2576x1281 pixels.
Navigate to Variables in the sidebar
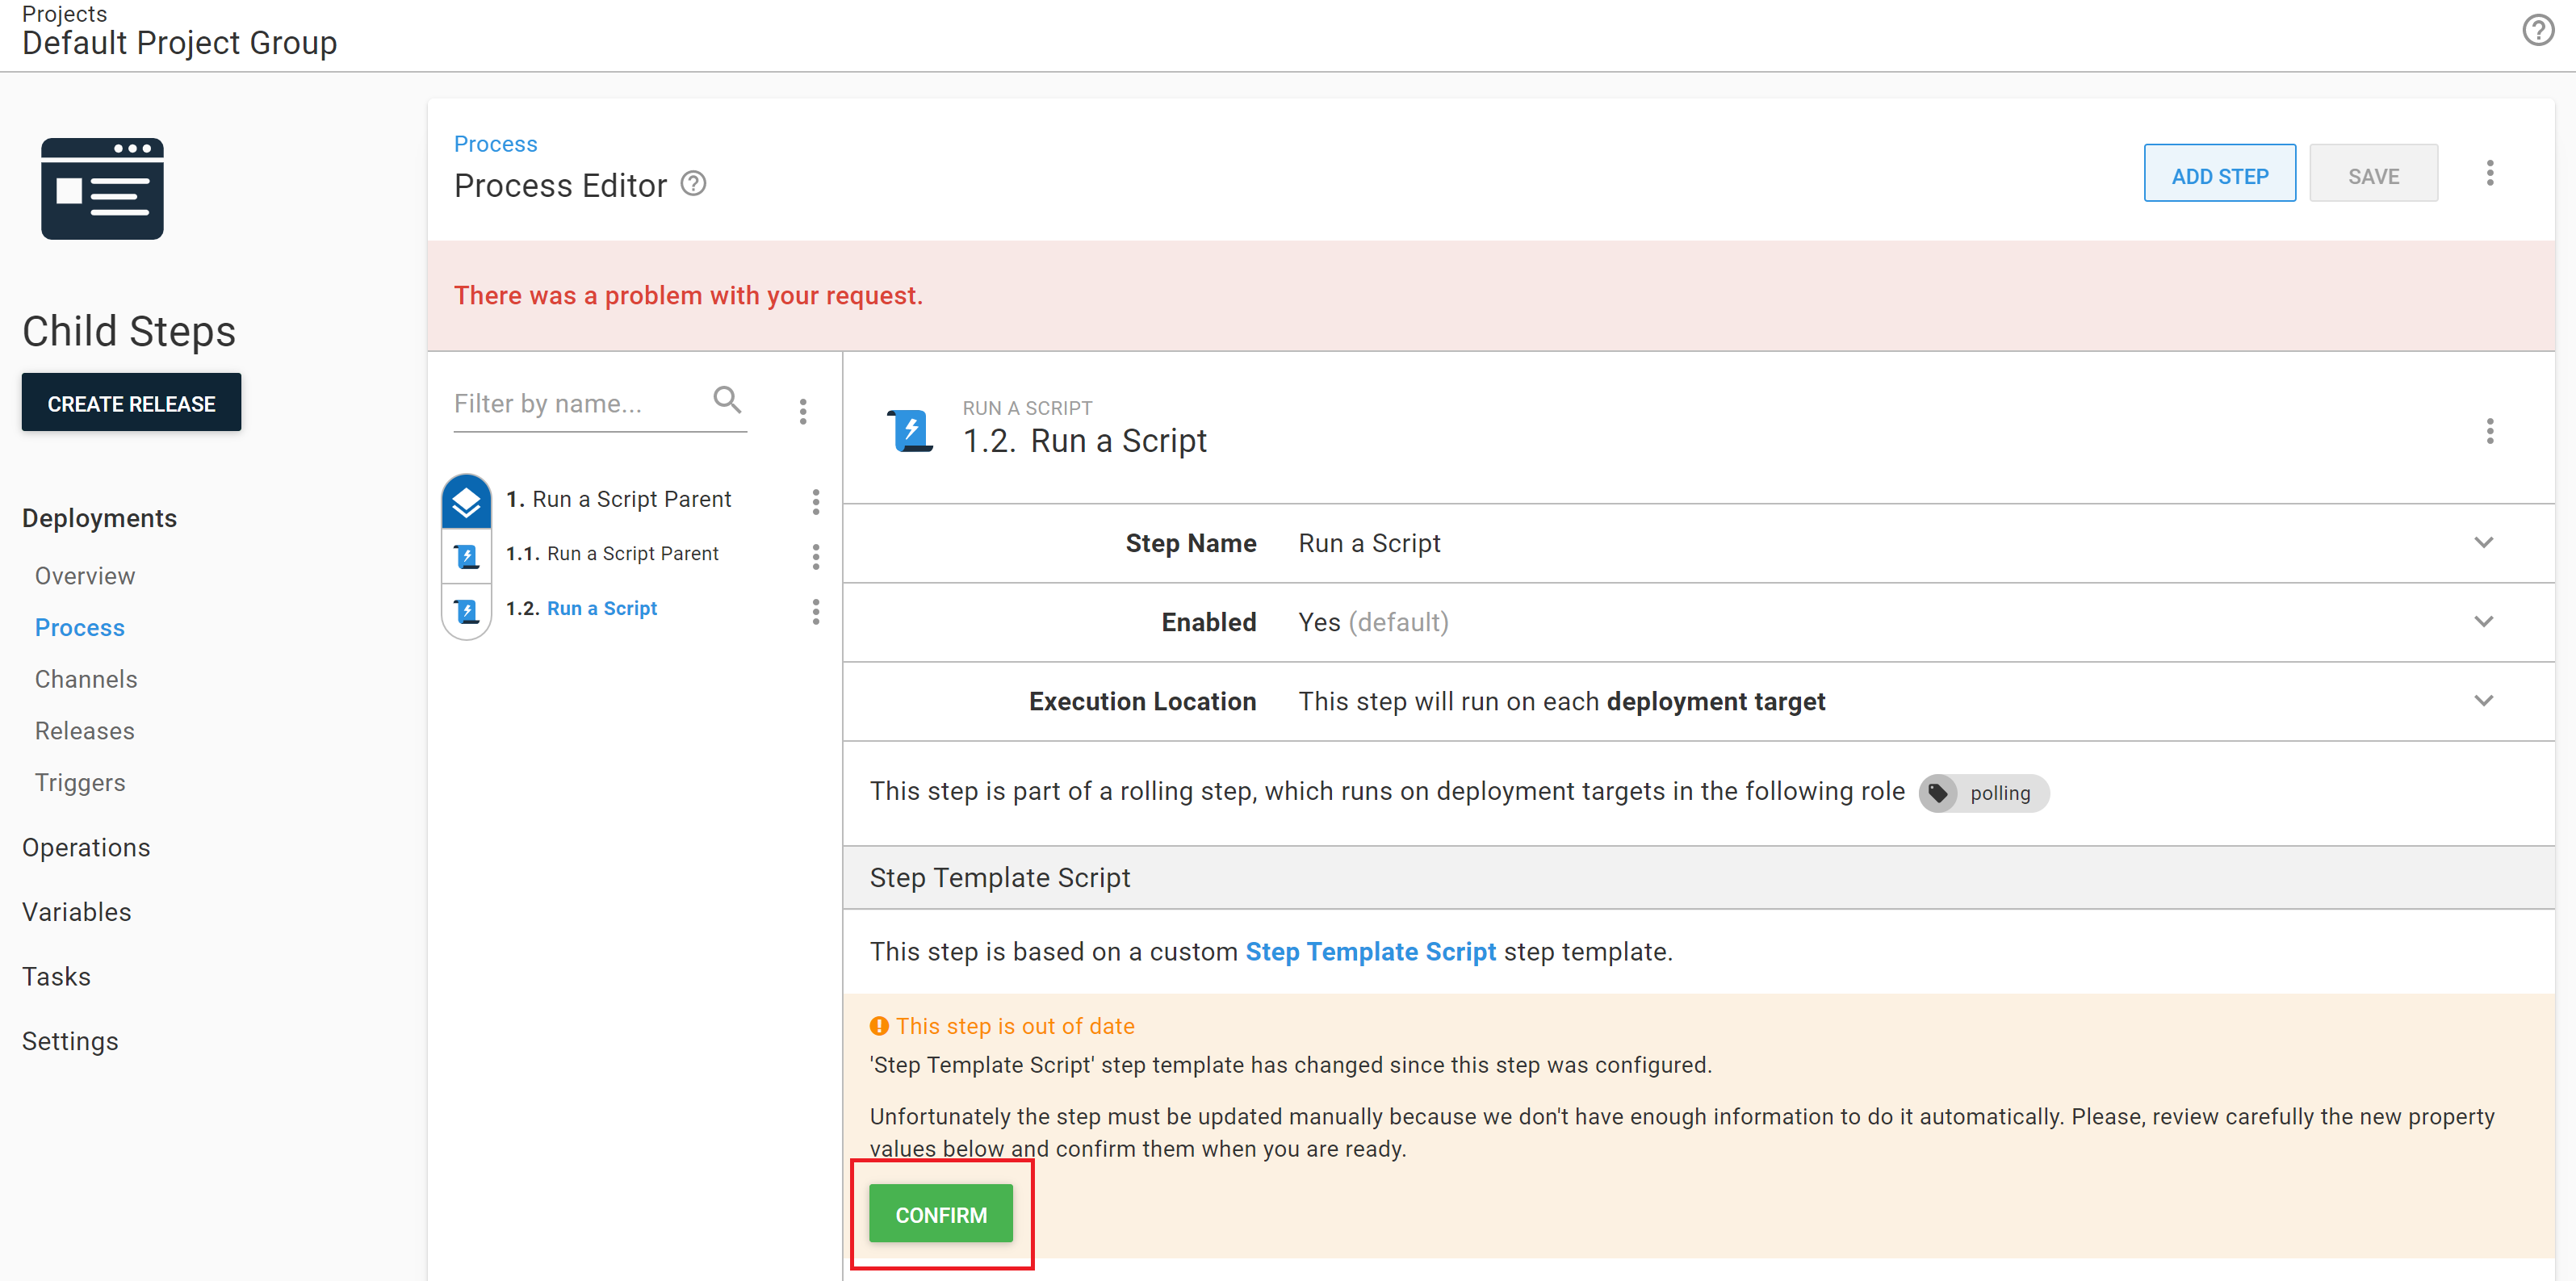point(76,911)
